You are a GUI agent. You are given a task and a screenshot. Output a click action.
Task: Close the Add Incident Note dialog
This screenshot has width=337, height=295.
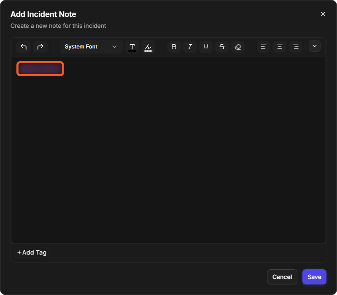click(323, 14)
